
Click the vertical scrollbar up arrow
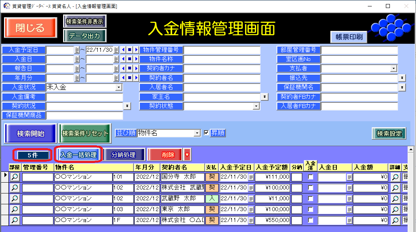point(411,149)
